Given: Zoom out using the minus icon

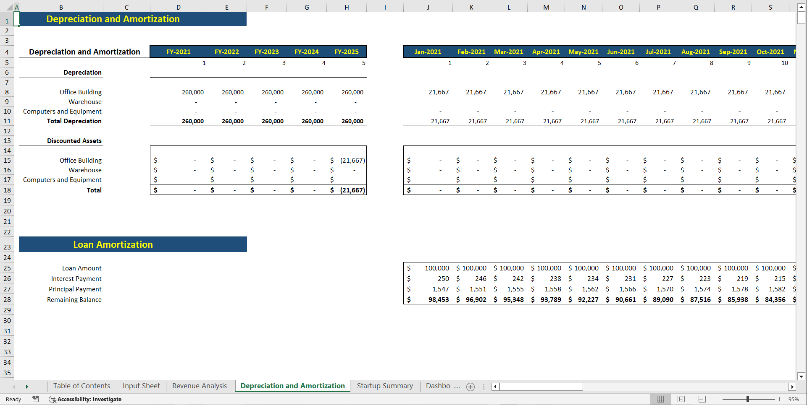Looking at the screenshot, I should (717, 399).
